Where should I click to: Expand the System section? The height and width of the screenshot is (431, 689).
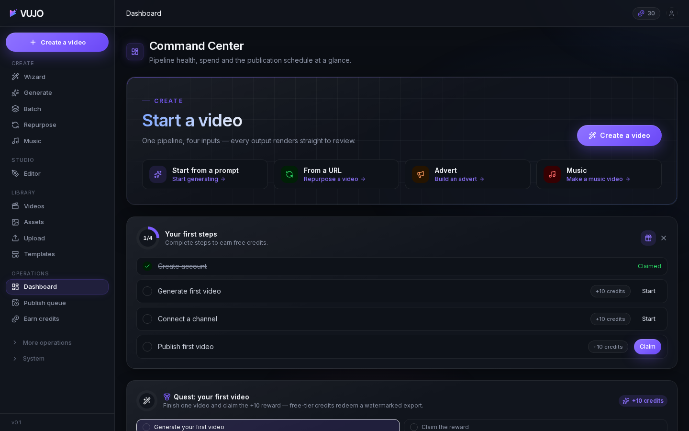(x=57, y=359)
